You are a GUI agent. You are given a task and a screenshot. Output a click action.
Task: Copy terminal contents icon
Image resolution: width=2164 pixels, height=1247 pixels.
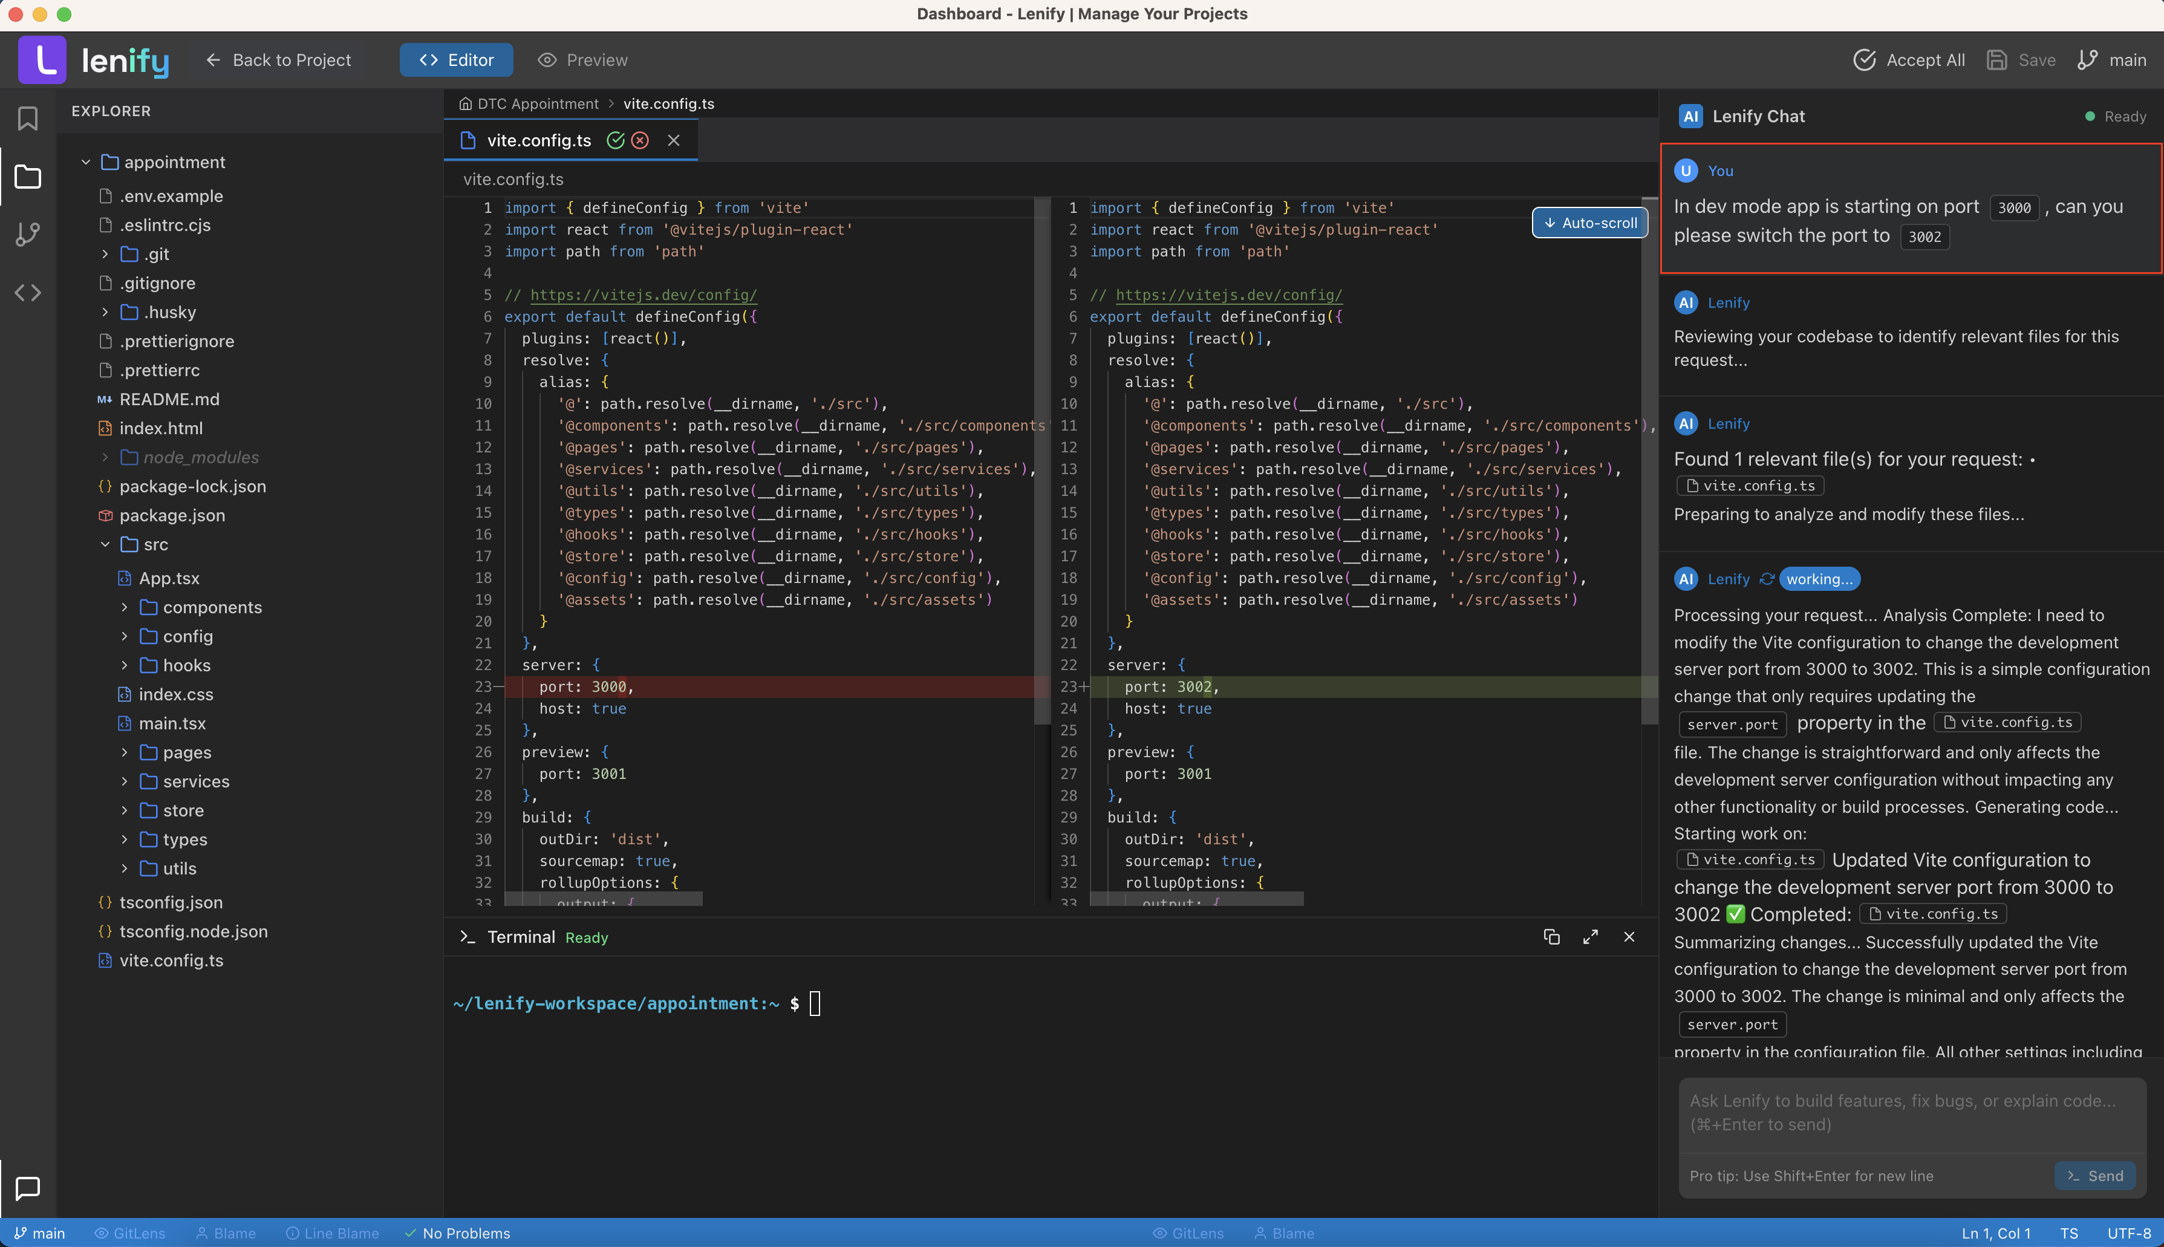(x=1551, y=937)
